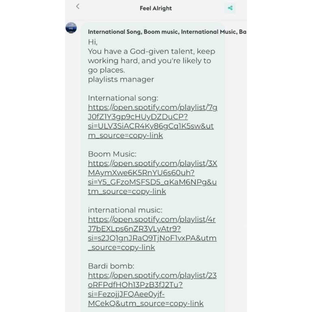Image resolution: width=312 pixels, height=312 pixels.
Task: Go back using the left arrow
Action: tap(78, 6)
